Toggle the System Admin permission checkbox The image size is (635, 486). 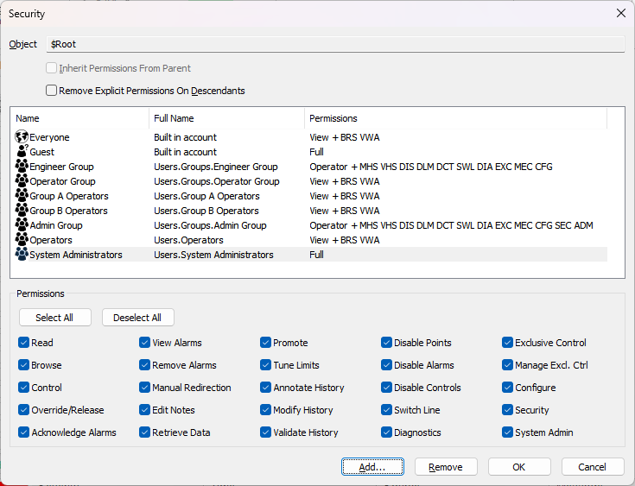pos(508,432)
